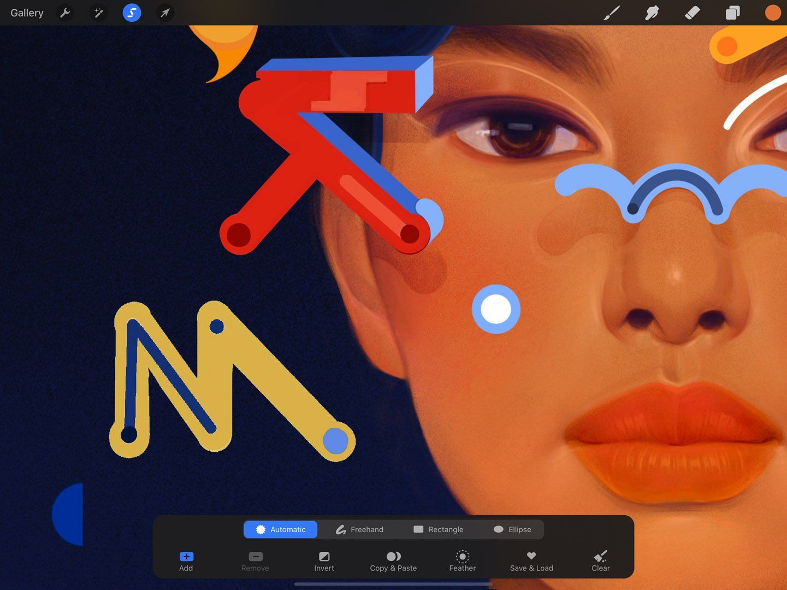Switch to Freehand selection mode
This screenshot has height=590, width=787.
359,529
